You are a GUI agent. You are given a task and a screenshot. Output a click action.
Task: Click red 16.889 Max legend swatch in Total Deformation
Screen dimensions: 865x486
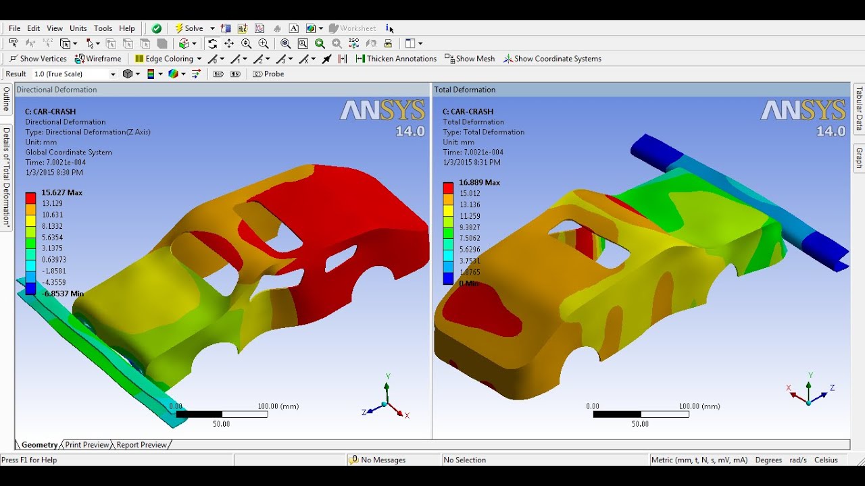[448, 188]
